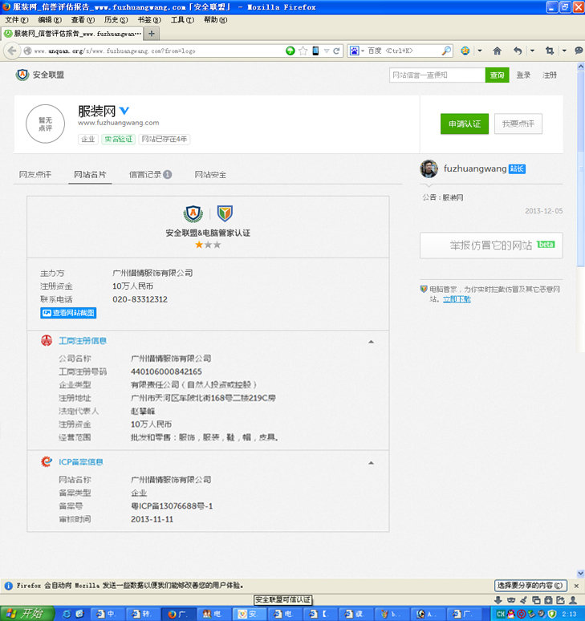This screenshot has height=621, width=585.
Task: Click the crop screenshot tool icon
Action: [x=550, y=51]
